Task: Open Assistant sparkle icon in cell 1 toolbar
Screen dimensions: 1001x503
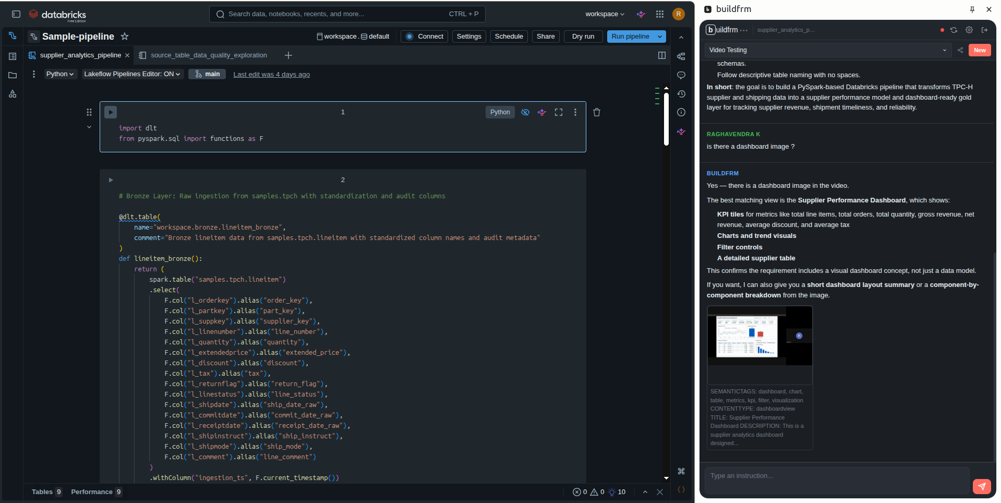Action: 542,112
